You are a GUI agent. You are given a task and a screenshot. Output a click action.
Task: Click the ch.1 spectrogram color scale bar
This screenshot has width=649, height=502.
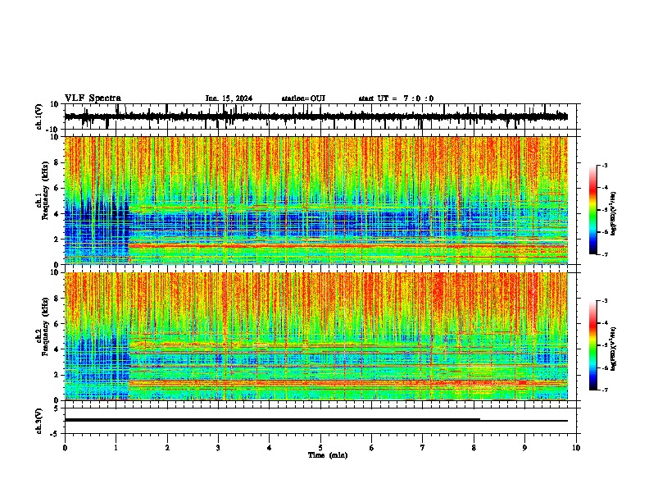(592, 210)
